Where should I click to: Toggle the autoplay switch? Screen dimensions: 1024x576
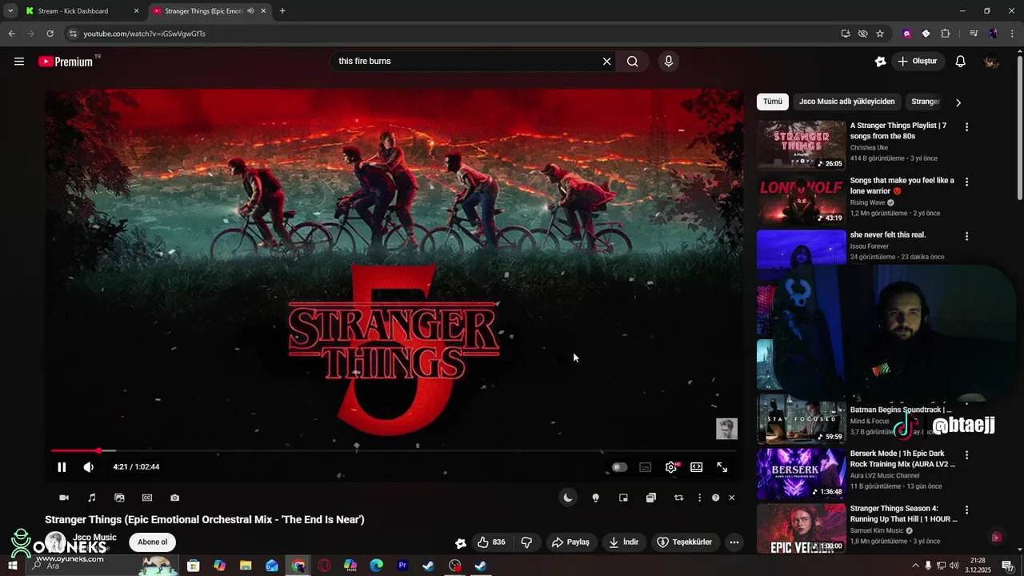(x=619, y=467)
